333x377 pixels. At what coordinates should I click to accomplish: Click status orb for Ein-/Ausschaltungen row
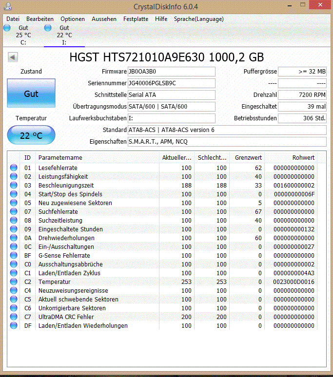coord(14,246)
